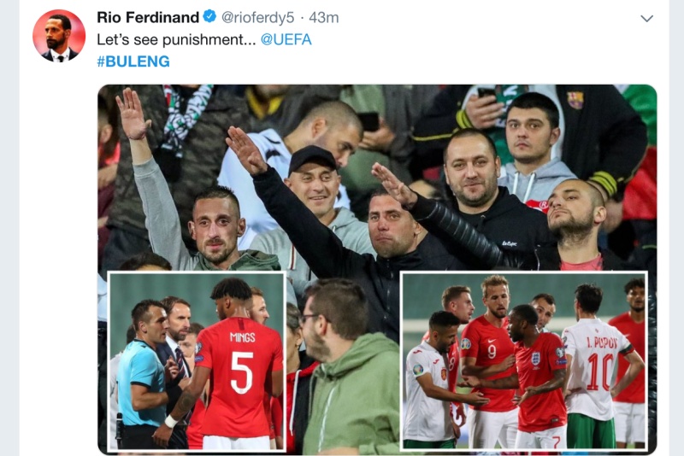The image size is (684, 456).
Task: Follow the @UEFA mention link
Action: tap(286, 39)
